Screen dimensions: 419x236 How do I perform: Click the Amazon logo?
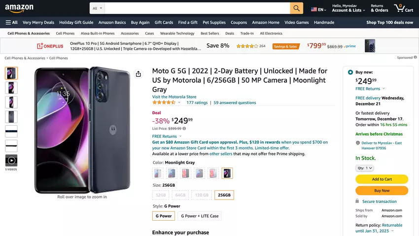pyautogui.click(x=20, y=8)
